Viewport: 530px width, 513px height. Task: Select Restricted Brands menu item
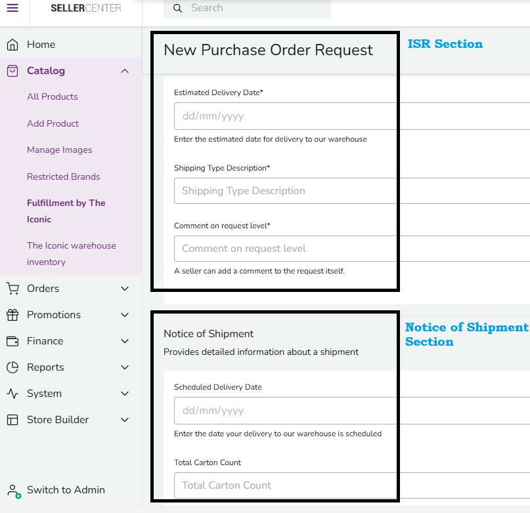64,176
